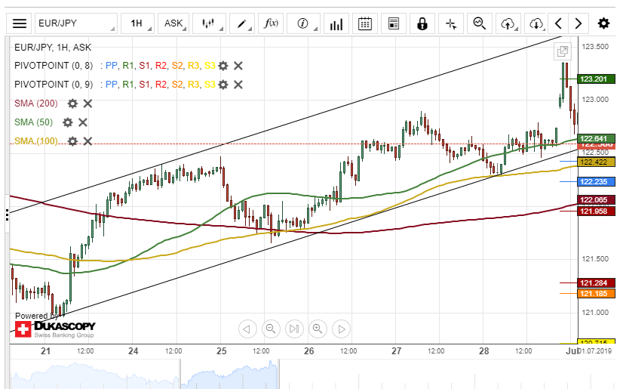Click the cloud upload icon
The width and height of the screenshot is (620, 389).
(x=508, y=23)
